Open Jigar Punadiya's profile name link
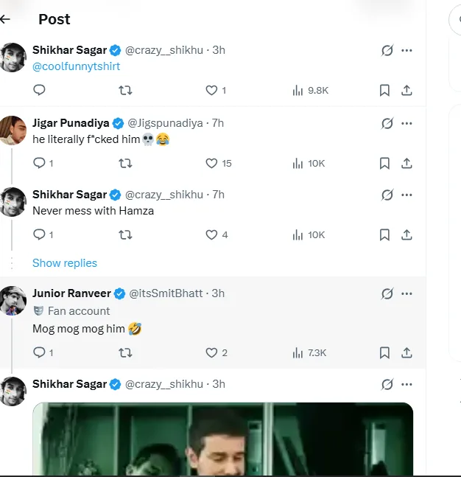The height and width of the screenshot is (477, 461). pos(71,122)
